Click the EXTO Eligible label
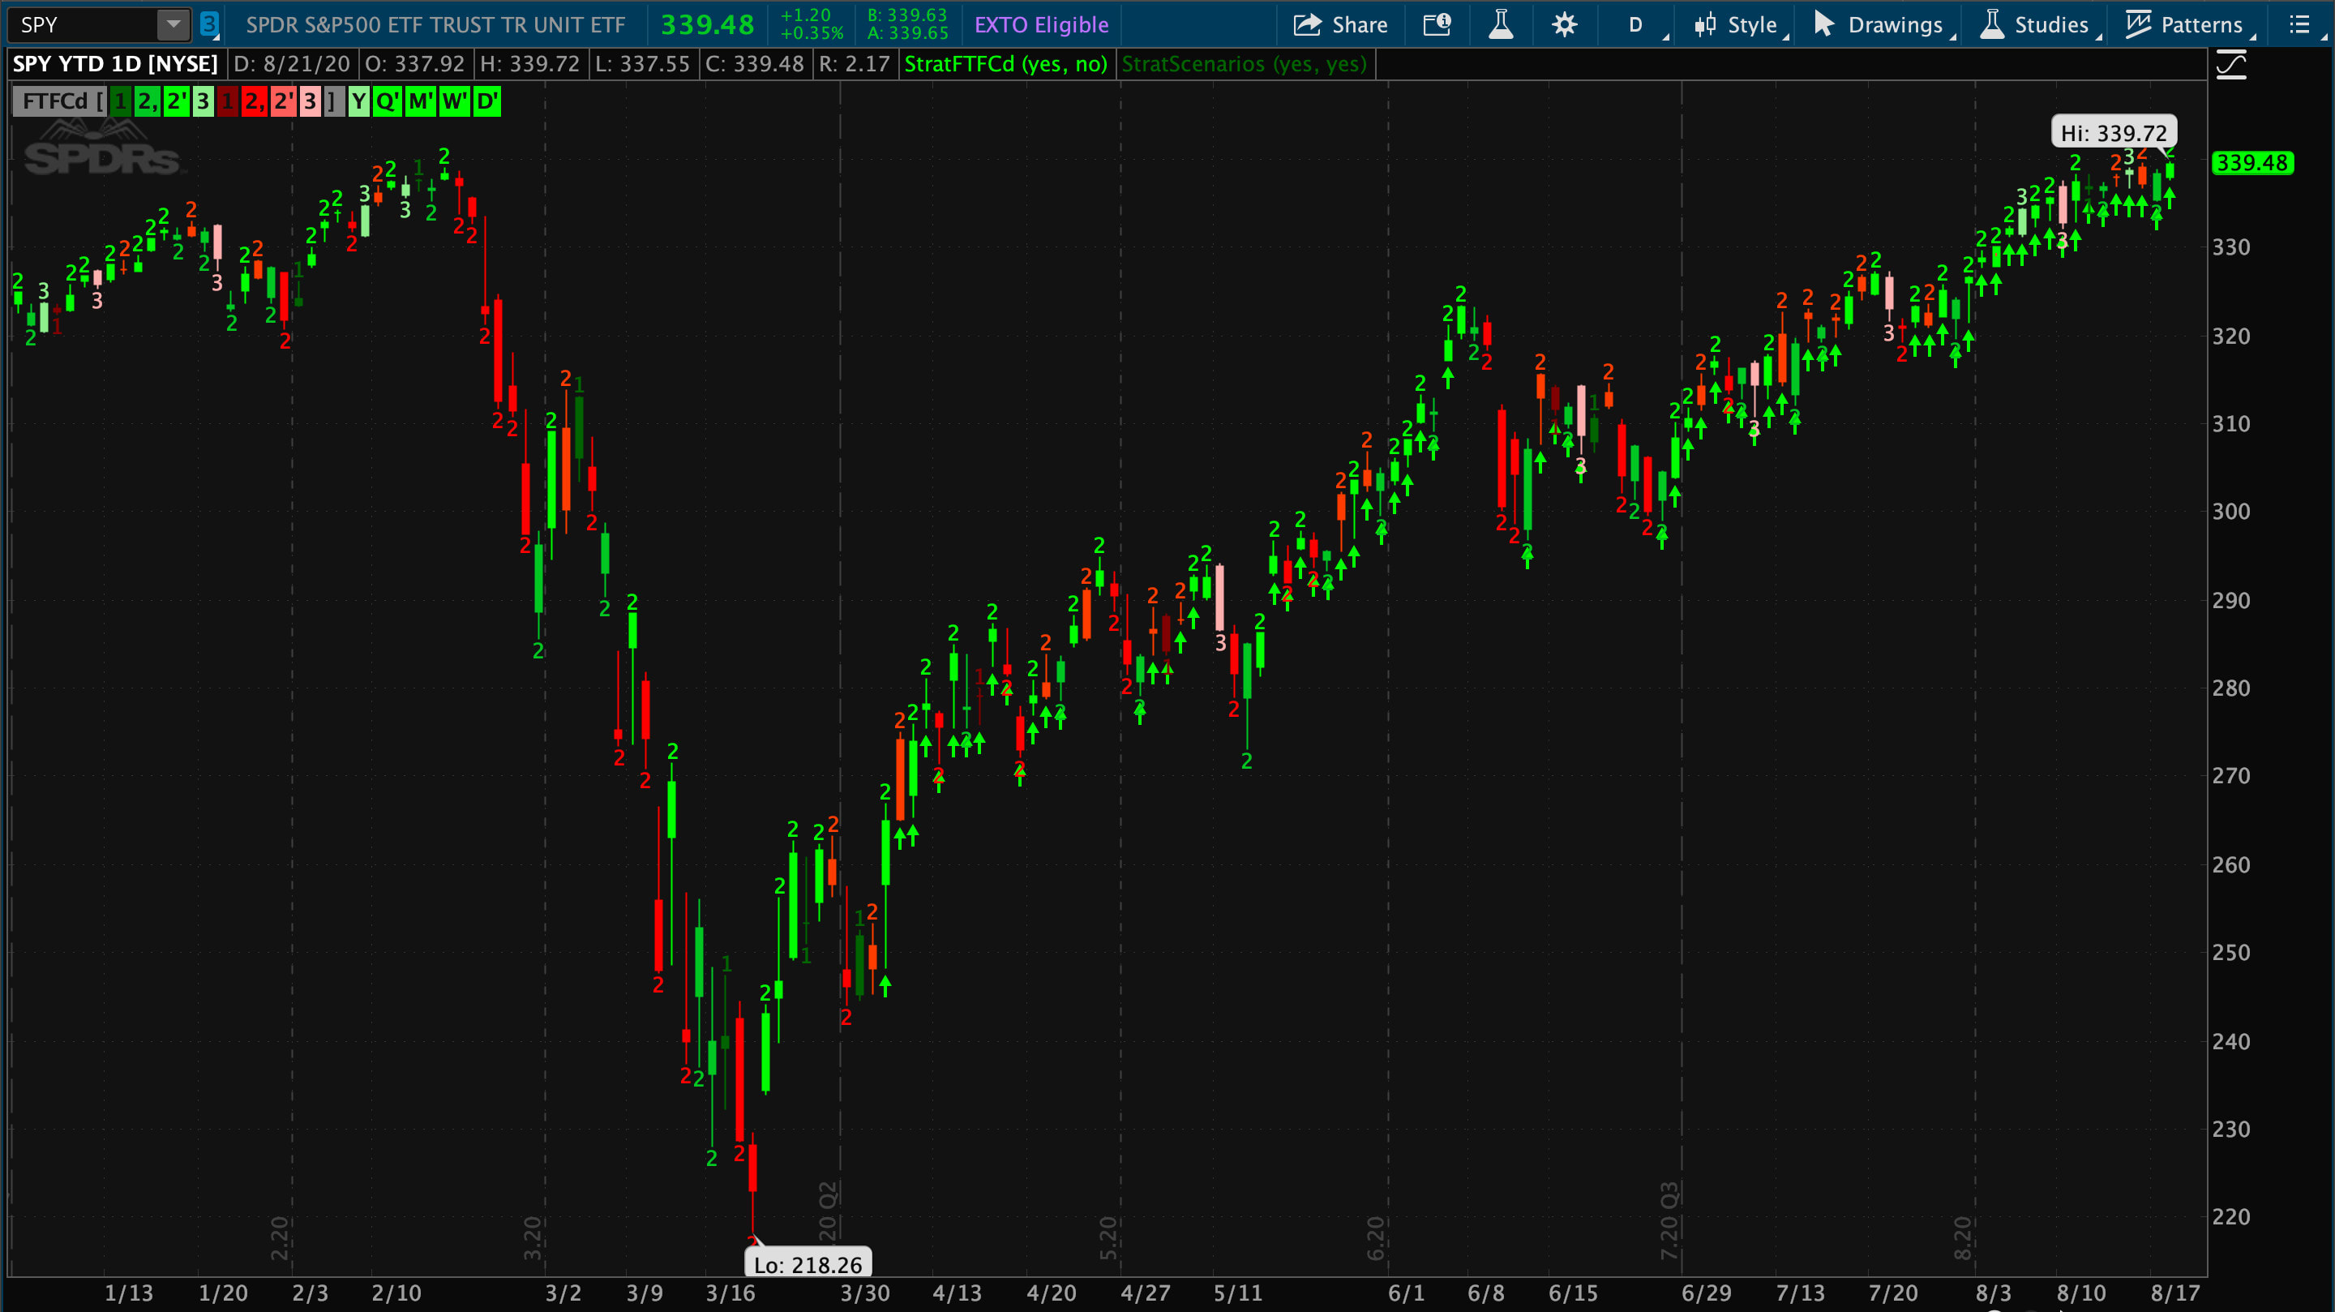 (1042, 25)
